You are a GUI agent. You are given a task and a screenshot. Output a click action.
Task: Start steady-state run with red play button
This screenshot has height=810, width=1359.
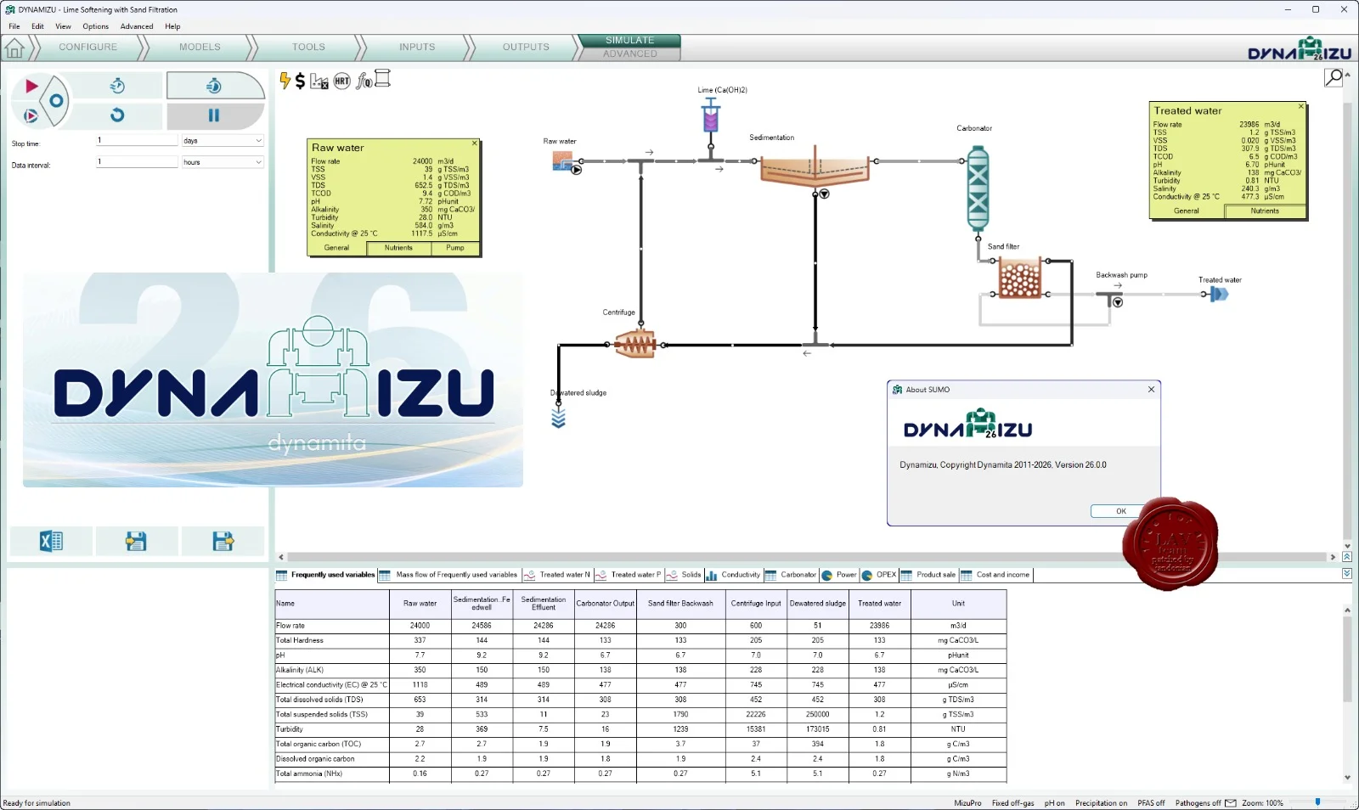[x=31, y=86]
